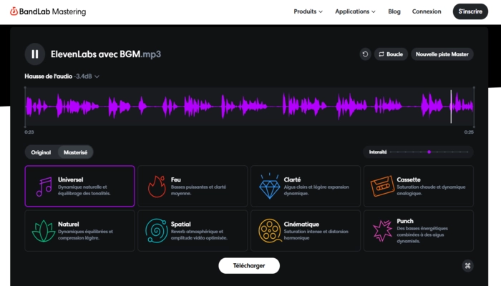
Task: Select the Universel music notes icon
Action: 44,187
